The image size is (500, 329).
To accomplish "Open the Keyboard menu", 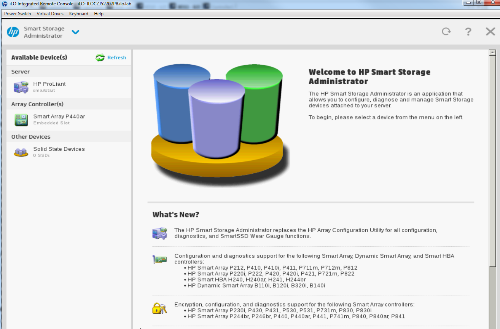I will pyautogui.click(x=79, y=14).
